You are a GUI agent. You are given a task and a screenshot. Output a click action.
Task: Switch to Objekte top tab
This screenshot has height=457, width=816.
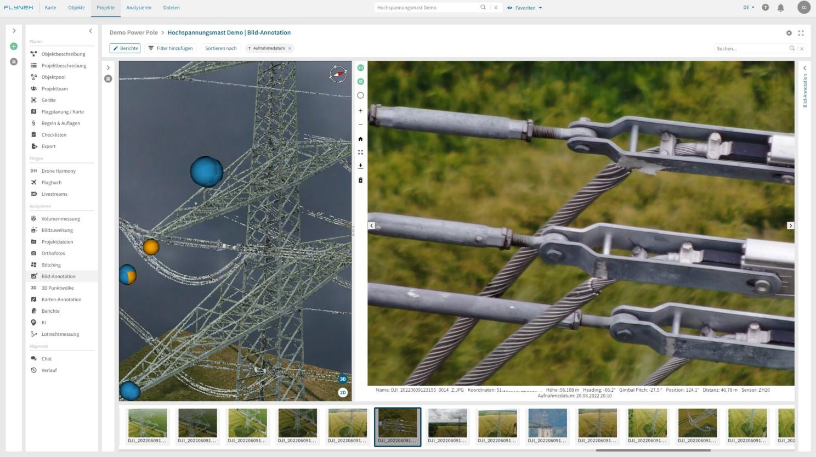(x=77, y=8)
